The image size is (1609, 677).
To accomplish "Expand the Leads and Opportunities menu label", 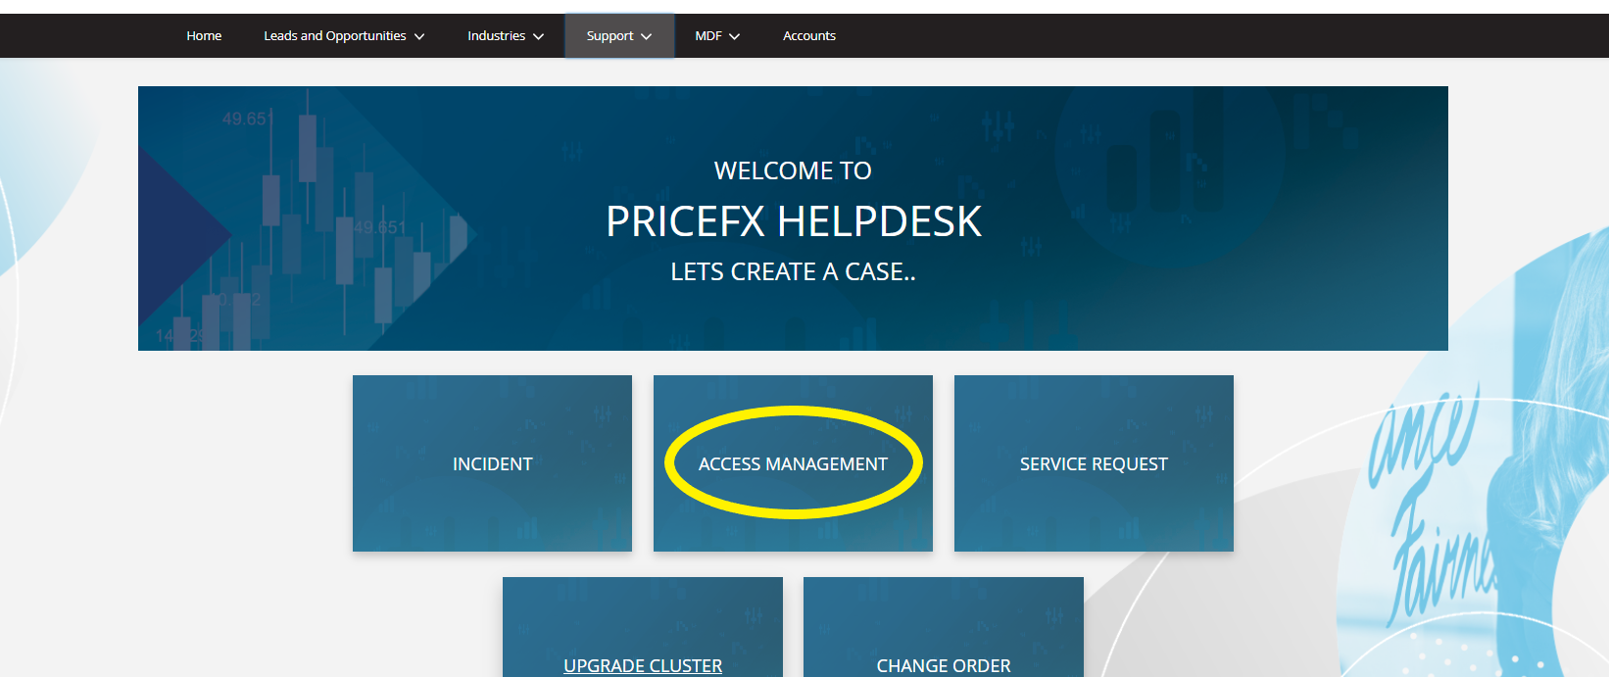I will [334, 35].
